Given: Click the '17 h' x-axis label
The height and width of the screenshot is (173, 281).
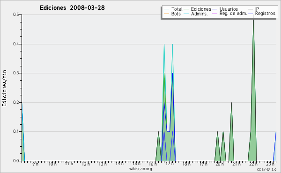Looking at the screenshot, I should 170,164.
